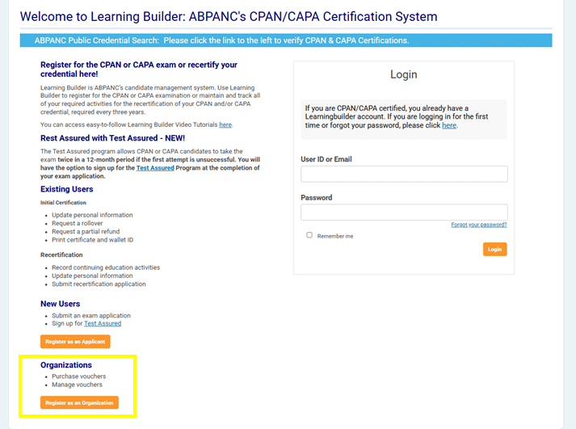This screenshot has height=429, width=576.
Task: Click 'Rest Assured with Test Assured - NEW!' heading
Action: click(113, 138)
